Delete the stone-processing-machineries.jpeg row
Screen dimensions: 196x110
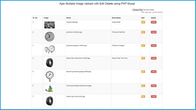coord(154,86)
